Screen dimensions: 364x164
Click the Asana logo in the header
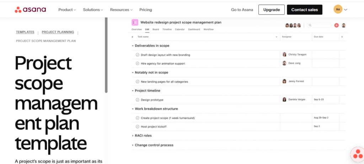[31, 10]
